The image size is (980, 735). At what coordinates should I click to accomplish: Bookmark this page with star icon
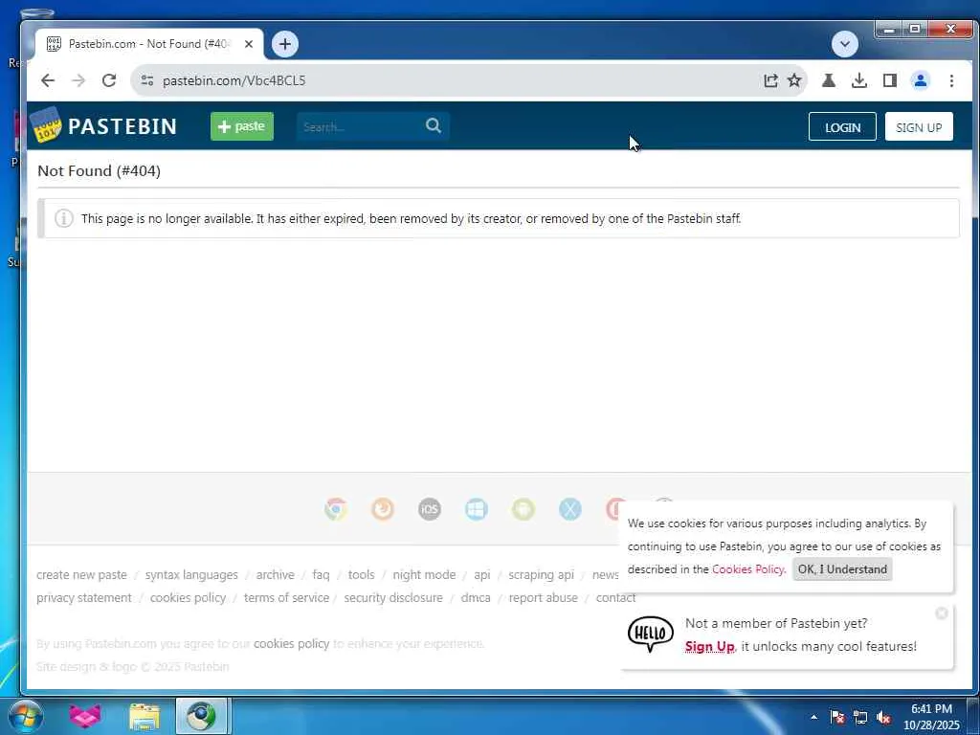click(793, 80)
